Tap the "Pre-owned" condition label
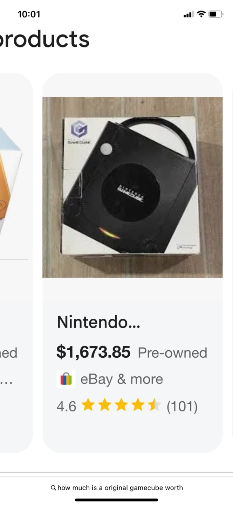The width and height of the screenshot is (233, 506). pos(172,353)
